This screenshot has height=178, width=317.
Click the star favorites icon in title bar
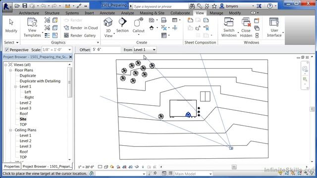tap(214, 6)
